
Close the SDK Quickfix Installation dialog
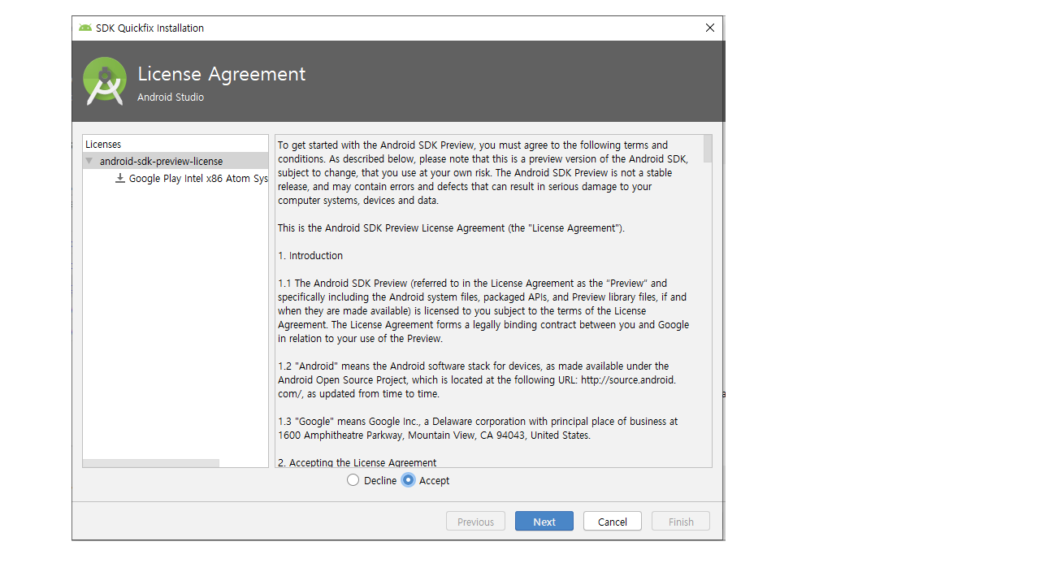pos(709,28)
